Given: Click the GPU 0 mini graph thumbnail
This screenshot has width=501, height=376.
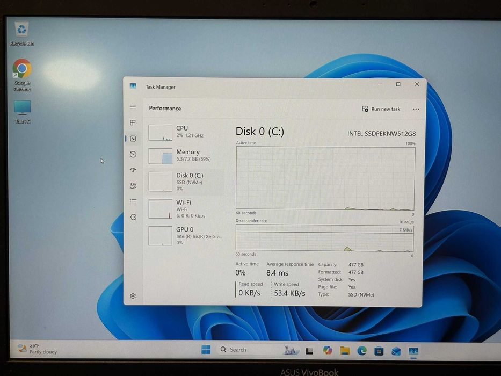Looking at the screenshot, I should click(161, 236).
